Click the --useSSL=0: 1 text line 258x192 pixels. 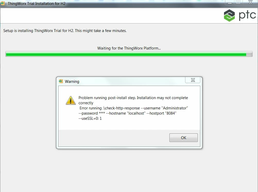(90, 118)
